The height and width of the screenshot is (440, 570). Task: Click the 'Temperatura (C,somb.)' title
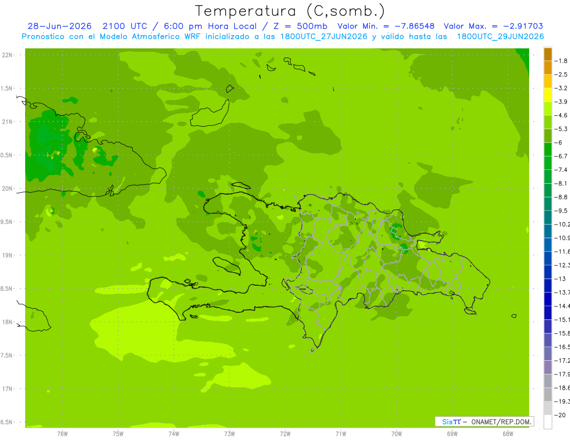(290, 11)
